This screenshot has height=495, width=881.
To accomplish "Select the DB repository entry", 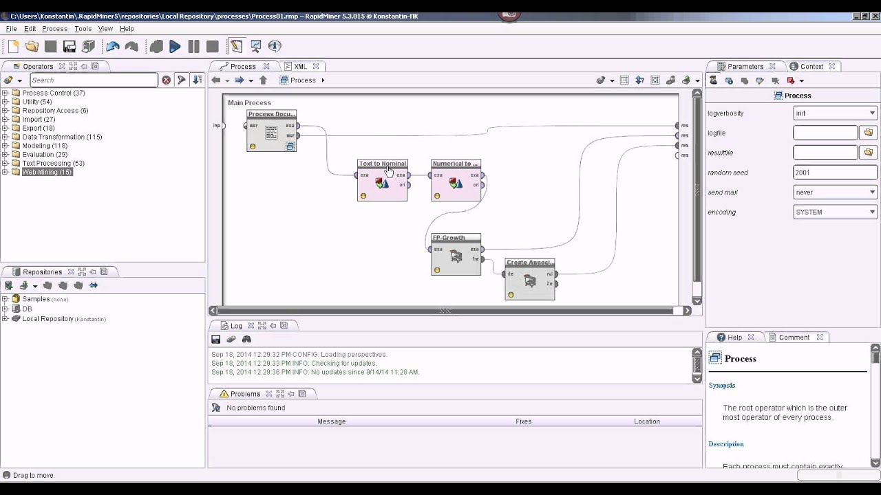I will point(27,309).
